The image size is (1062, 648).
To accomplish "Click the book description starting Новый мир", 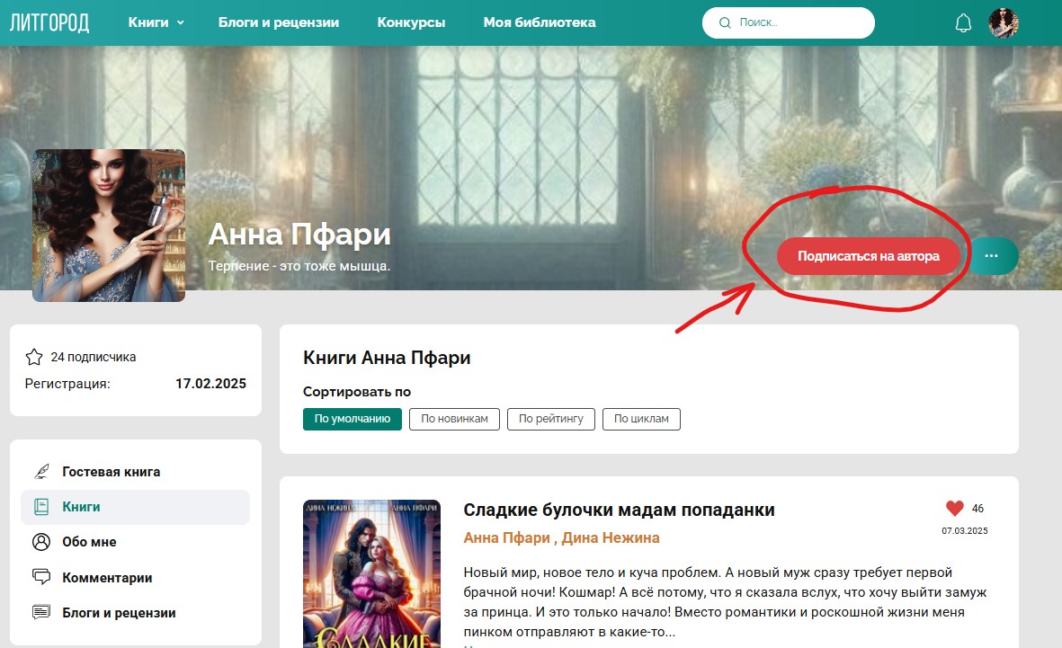I will [725, 602].
